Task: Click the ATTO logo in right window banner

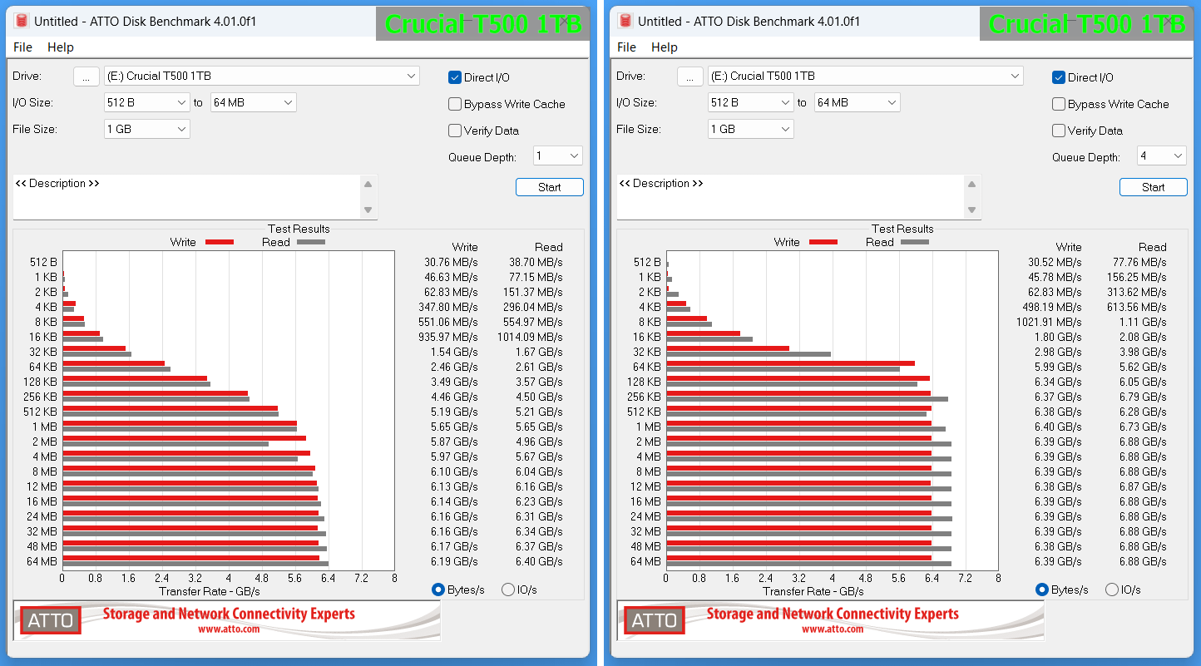Action: click(655, 620)
